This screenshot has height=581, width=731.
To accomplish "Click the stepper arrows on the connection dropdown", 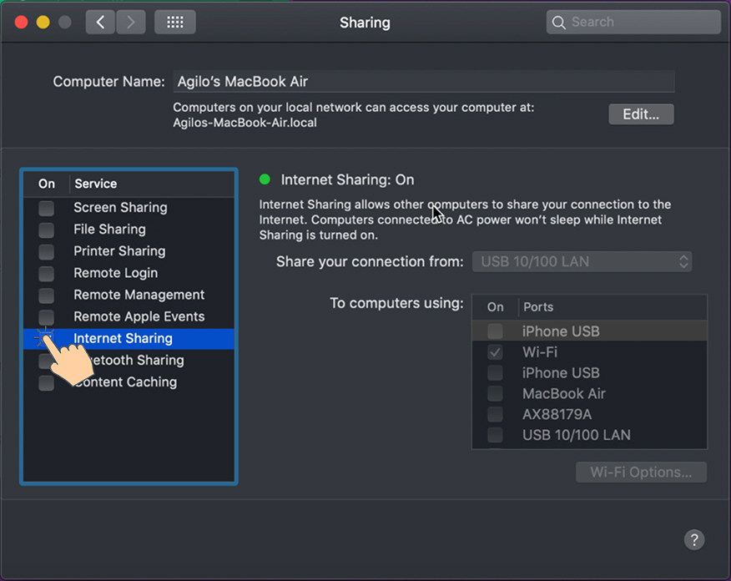I will pyautogui.click(x=684, y=261).
